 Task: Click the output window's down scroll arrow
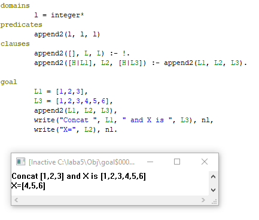pyautogui.click(x=213, y=190)
